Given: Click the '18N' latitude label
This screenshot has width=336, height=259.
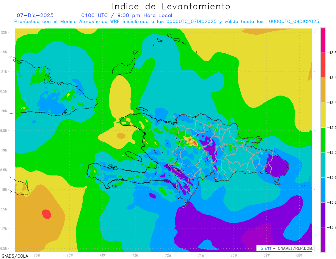Looking at the screenshot, I should (x=4, y=189).
